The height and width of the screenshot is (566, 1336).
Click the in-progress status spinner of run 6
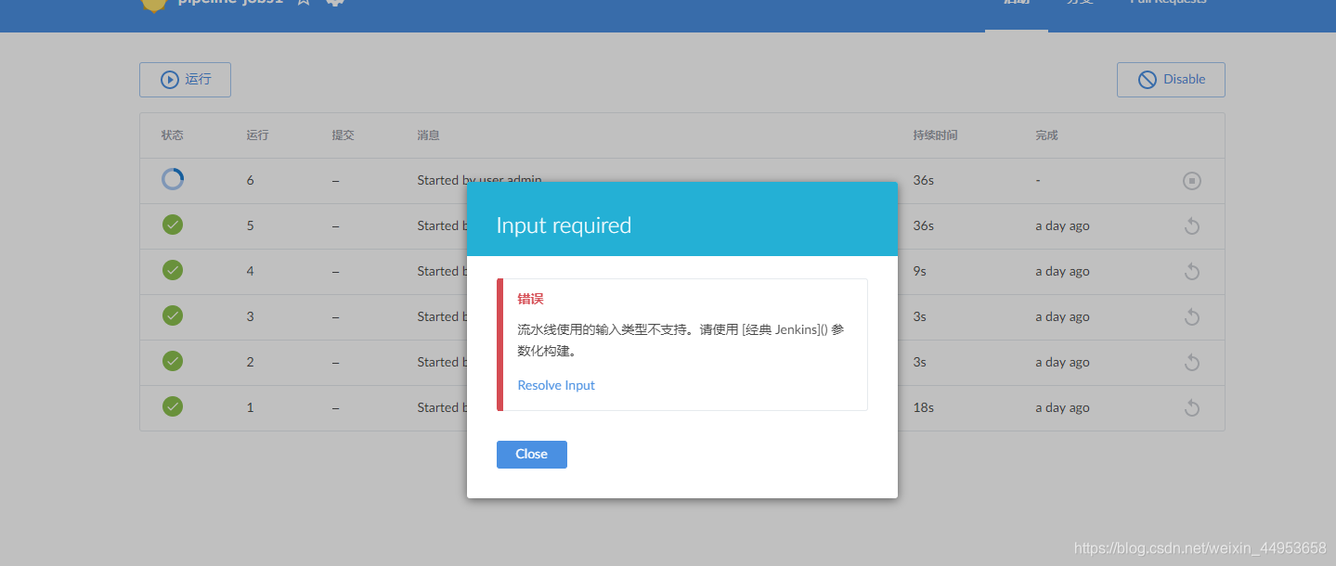[173, 179]
